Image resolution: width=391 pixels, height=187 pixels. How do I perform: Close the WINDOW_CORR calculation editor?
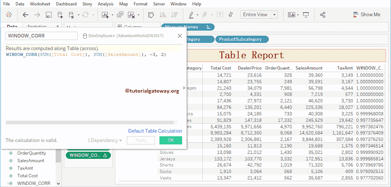pyautogui.click(x=179, y=36)
